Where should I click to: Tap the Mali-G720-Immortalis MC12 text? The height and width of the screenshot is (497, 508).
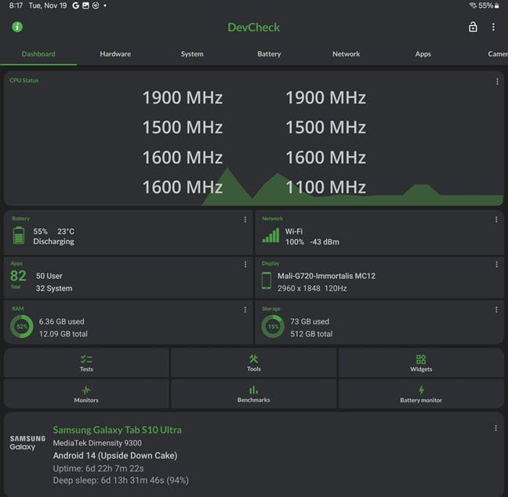click(x=326, y=276)
